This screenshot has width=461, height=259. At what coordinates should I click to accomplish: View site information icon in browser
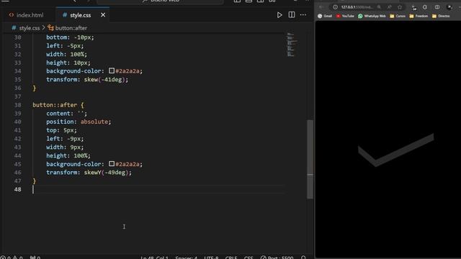point(335,7)
